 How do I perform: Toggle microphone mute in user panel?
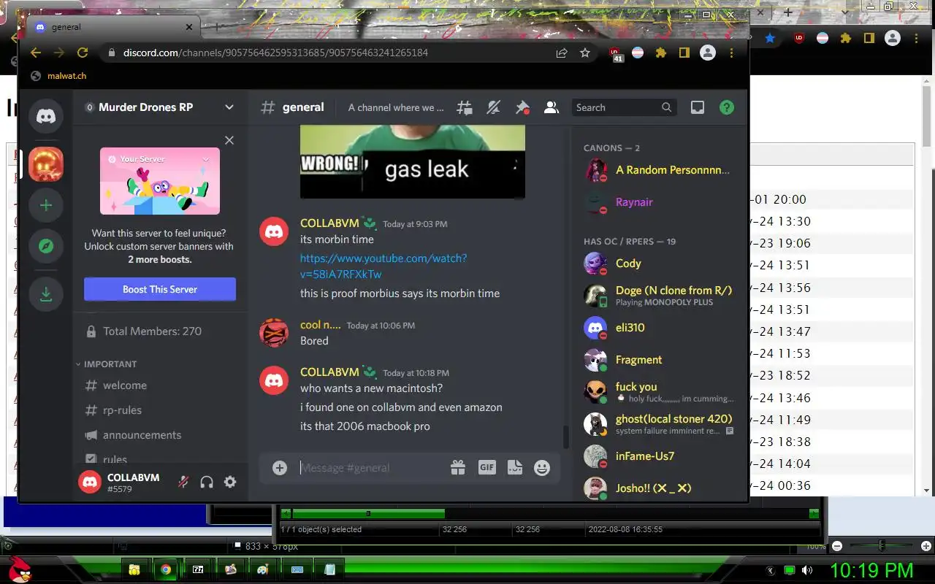(x=183, y=482)
